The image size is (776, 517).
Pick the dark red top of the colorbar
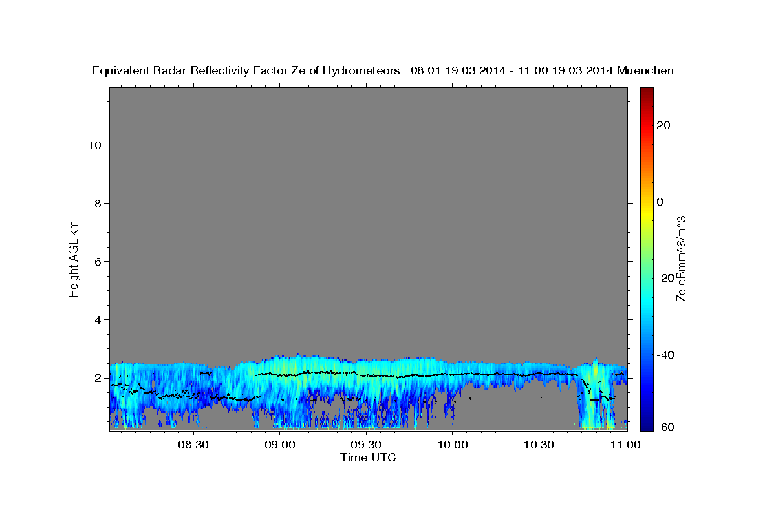pyautogui.click(x=647, y=91)
